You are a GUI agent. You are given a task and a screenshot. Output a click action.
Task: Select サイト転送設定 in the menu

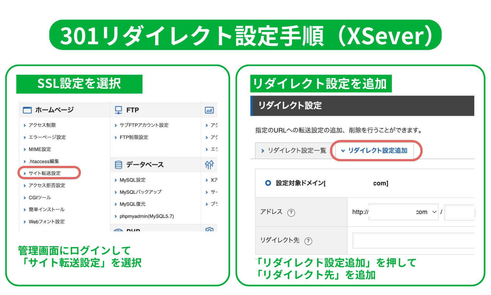point(45,173)
